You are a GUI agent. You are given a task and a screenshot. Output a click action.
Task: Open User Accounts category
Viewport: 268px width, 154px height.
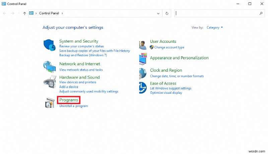coord(163,42)
